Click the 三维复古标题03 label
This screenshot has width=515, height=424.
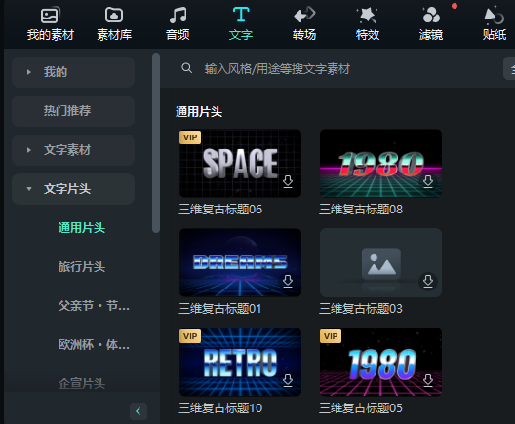click(361, 309)
